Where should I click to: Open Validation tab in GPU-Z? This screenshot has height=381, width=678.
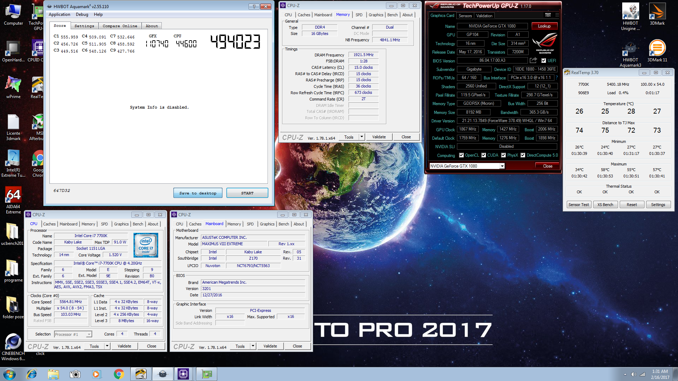coord(484,16)
